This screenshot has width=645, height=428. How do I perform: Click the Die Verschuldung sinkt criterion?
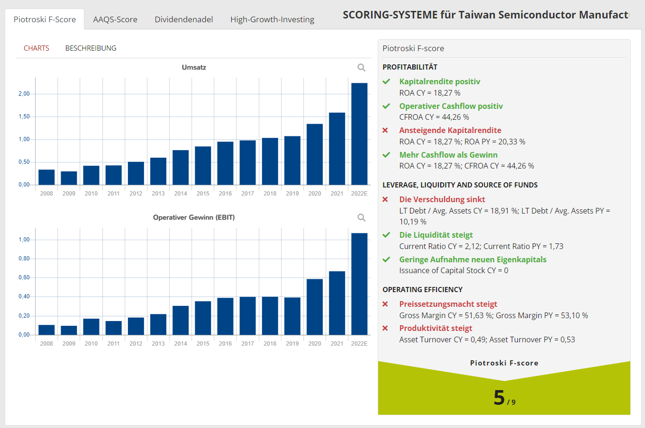(442, 199)
